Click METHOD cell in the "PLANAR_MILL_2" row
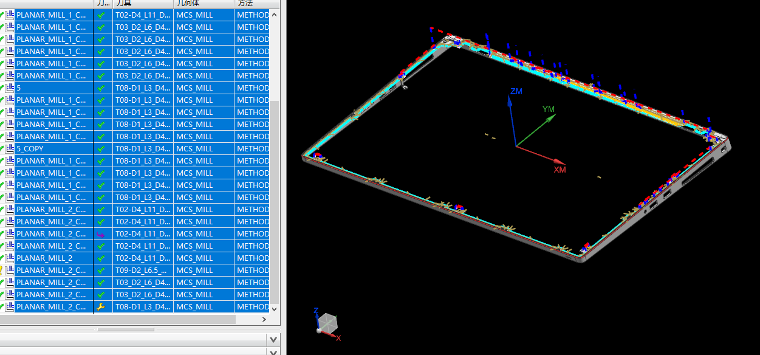The width and height of the screenshot is (760, 355). (x=253, y=258)
